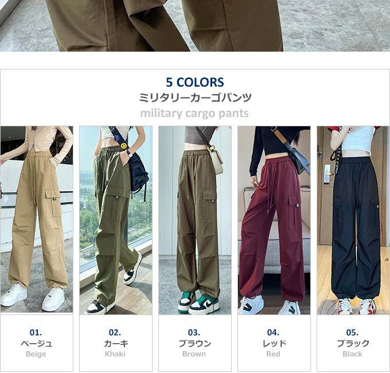The height and width of the screenshot is (373, 390).
Task: Choose the Red cargo pants photo
Action: point(274,220)
